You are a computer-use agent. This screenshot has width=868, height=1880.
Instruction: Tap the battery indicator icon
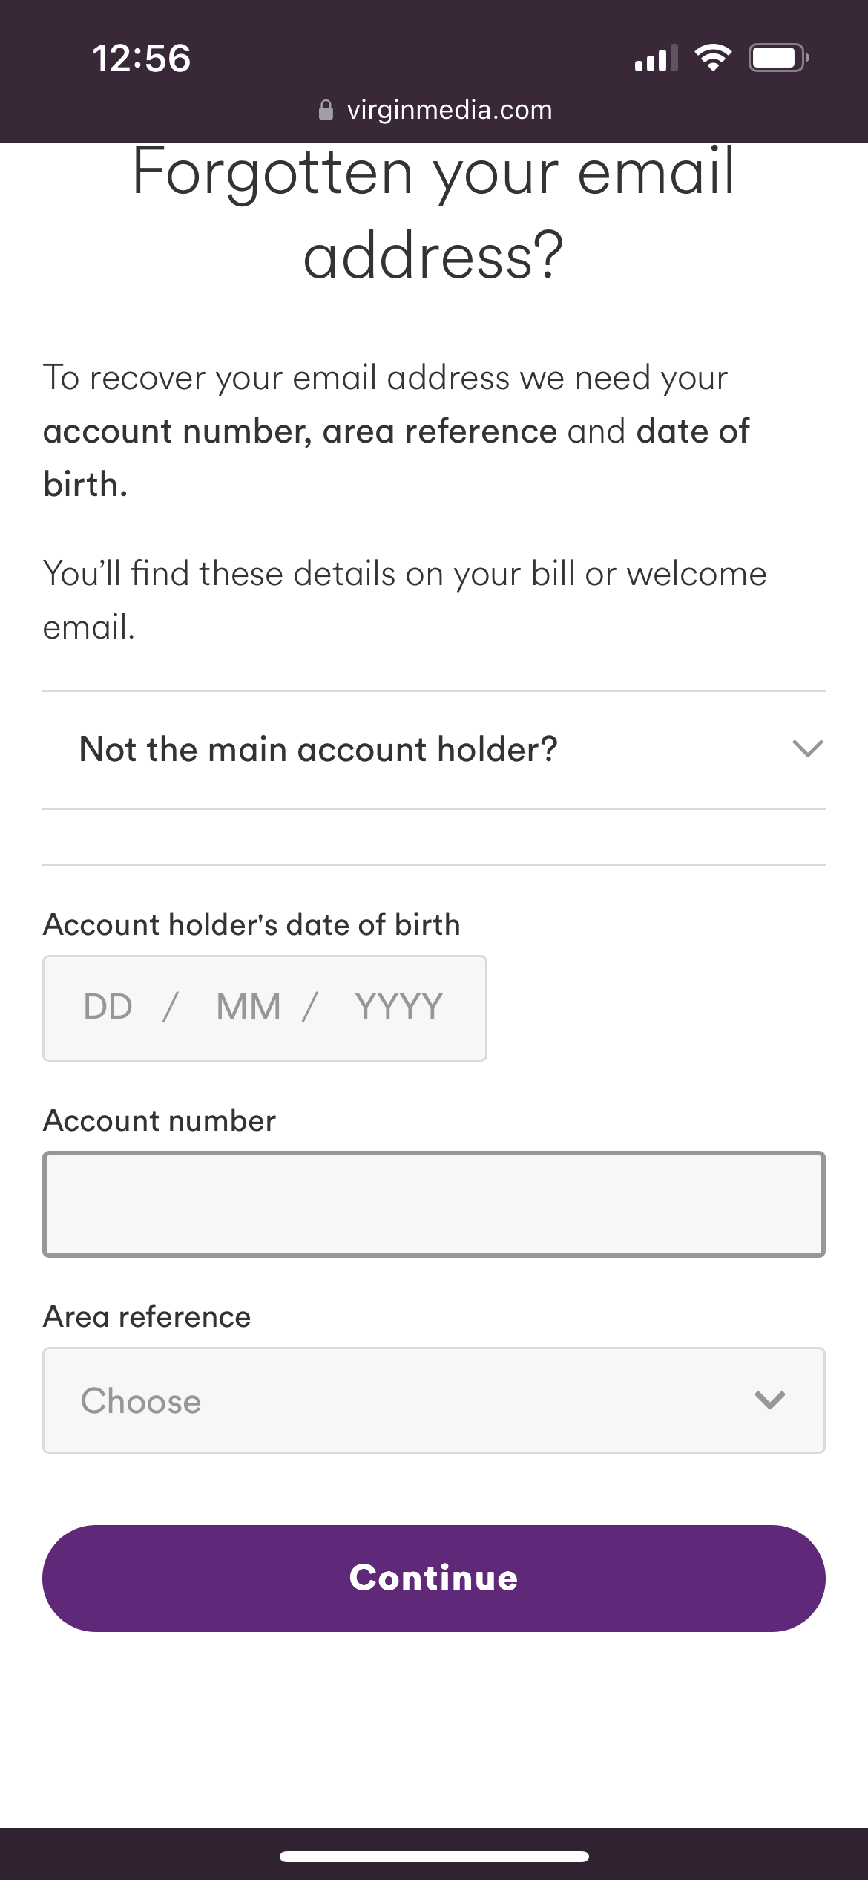[778, 58]
